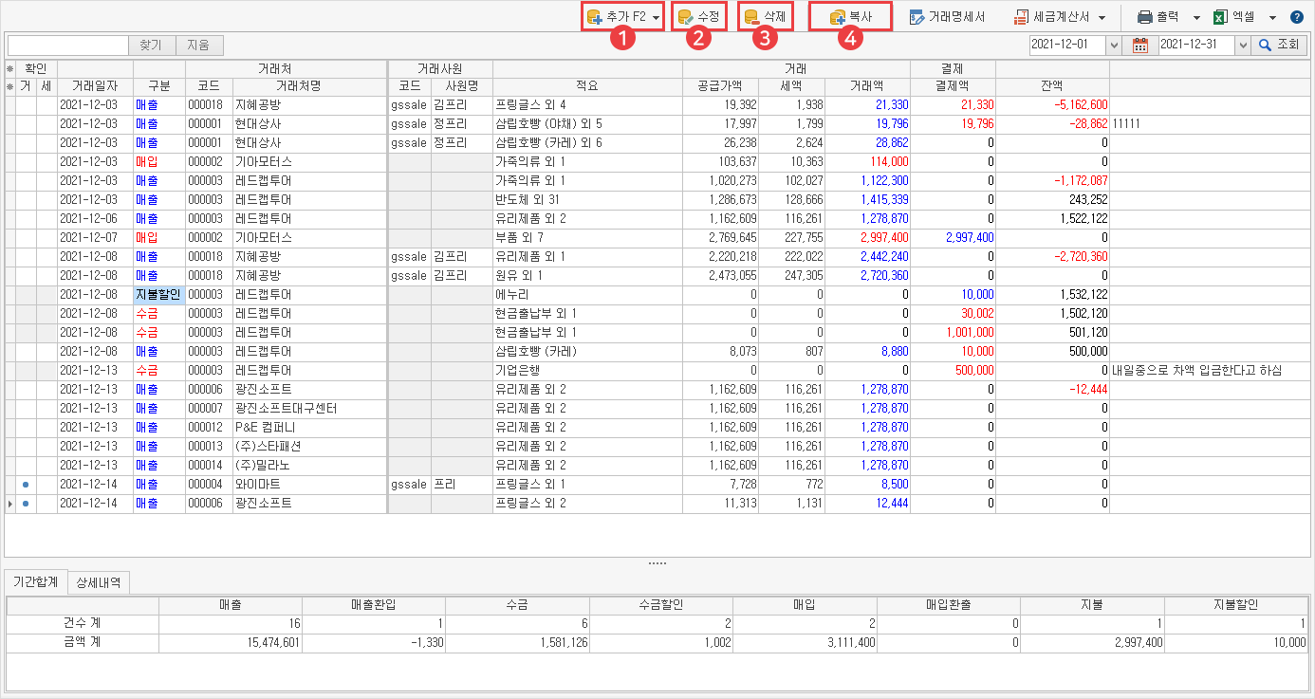
Task: Open the start date 2021-12-01 dropdown
Action: coord(1113,45)
